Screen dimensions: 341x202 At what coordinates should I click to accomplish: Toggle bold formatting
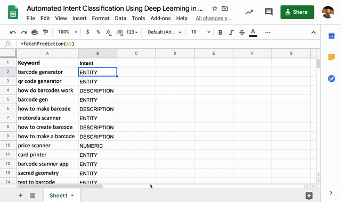coord(220,32)
